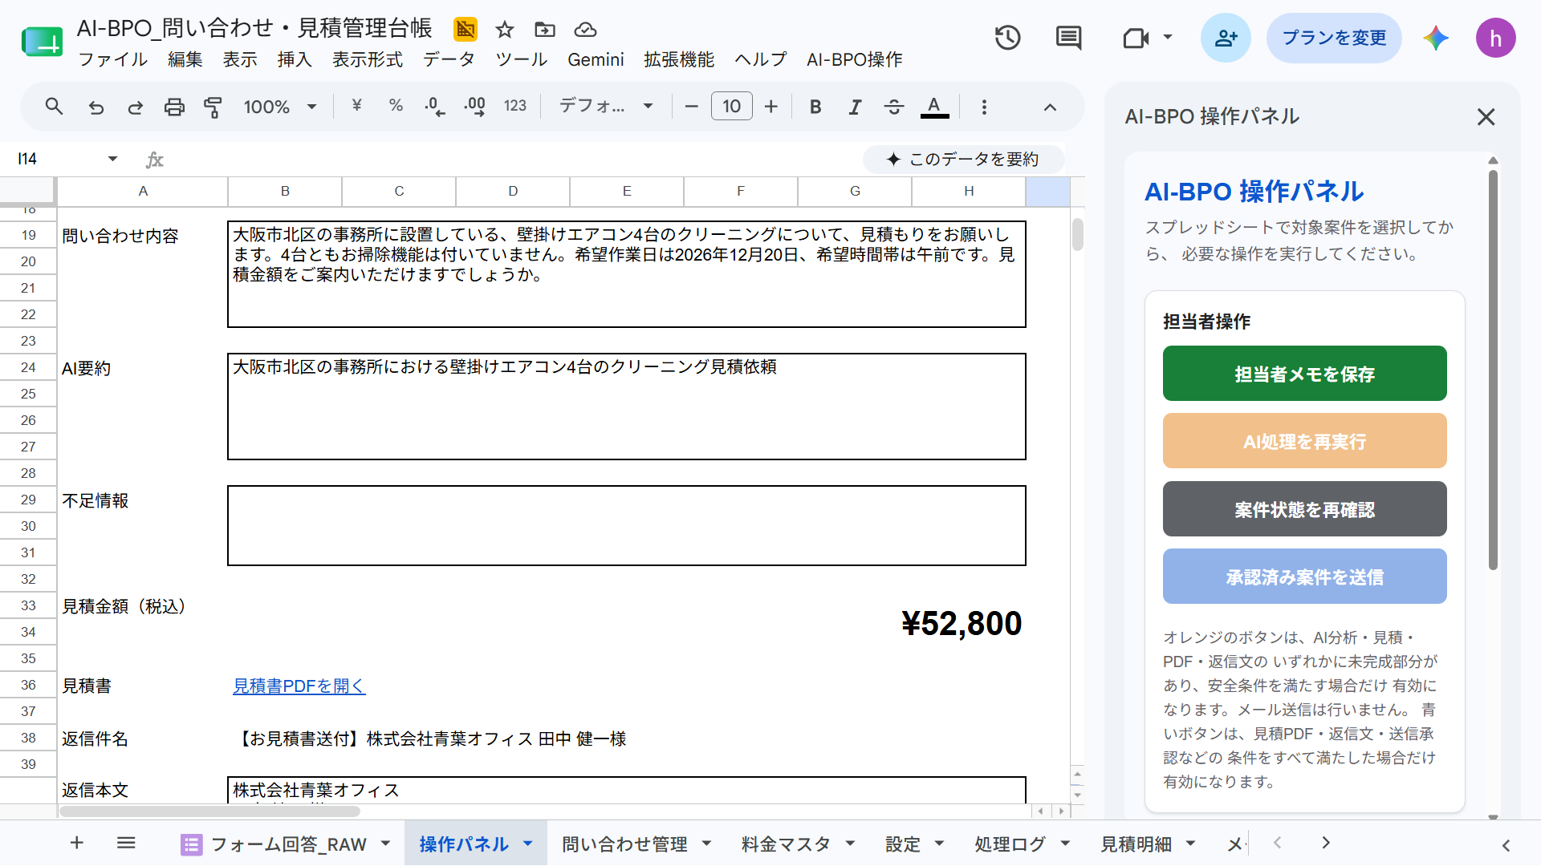Switch to 設定 sheet tab
Screen dimensions: 1541x866
(903, 844)
